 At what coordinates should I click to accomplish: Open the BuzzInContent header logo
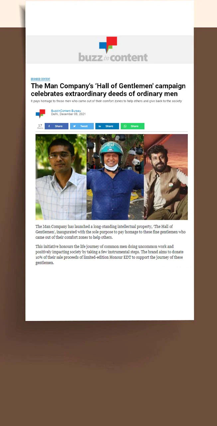[113, 50]
